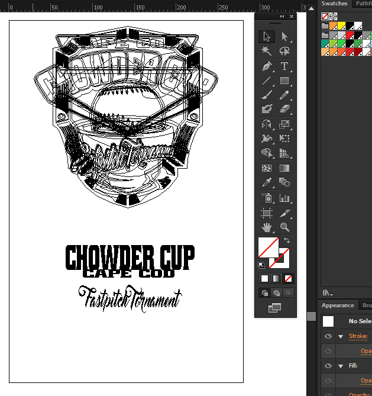Select the Blob Brush tool
This screenshot has width=372, height=396.
[267, 109]
